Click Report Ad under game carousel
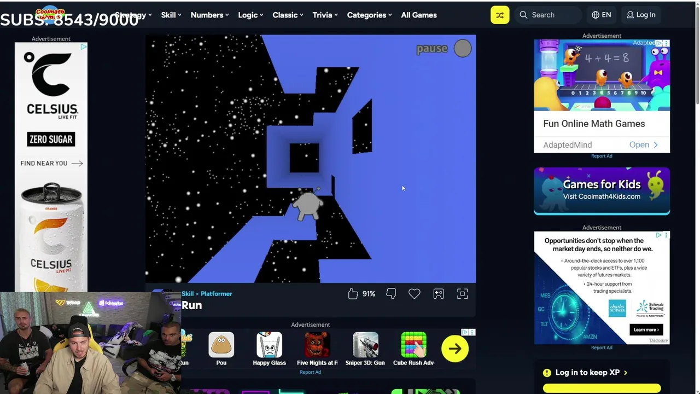Screen dimensions: 700x394 coord(310,372)
